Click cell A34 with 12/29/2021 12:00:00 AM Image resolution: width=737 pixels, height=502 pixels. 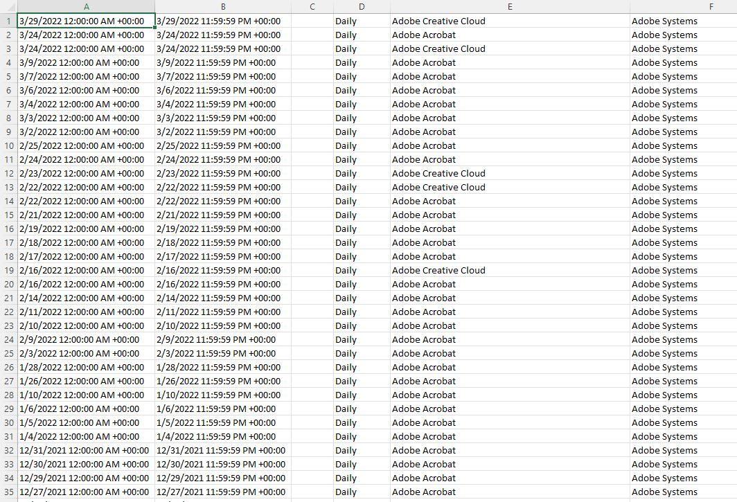click(x=86, y=478)
